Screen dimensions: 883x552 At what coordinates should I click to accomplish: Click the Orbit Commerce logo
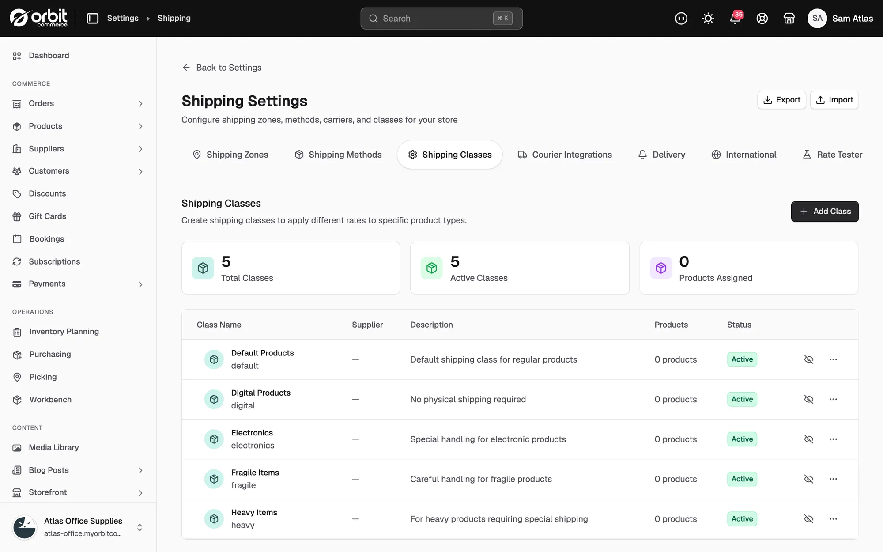[x=38, y=18]
